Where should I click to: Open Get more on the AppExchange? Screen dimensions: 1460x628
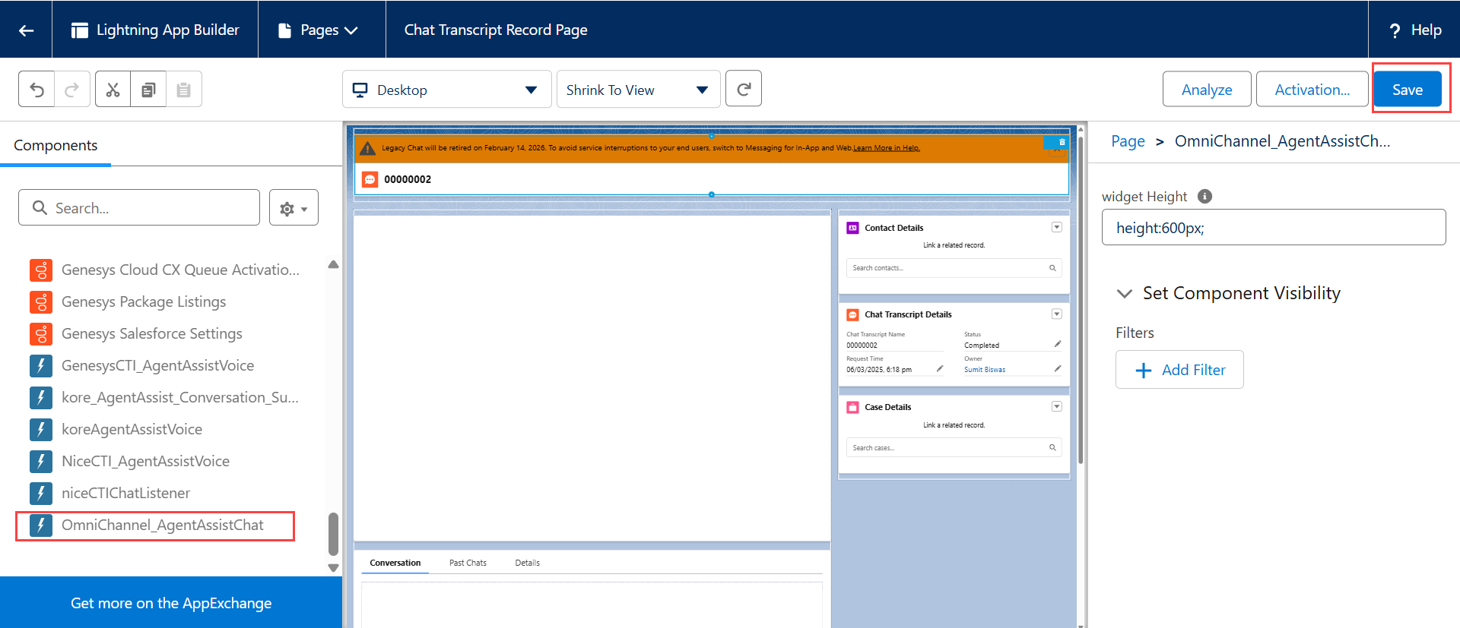coord(171,603)
